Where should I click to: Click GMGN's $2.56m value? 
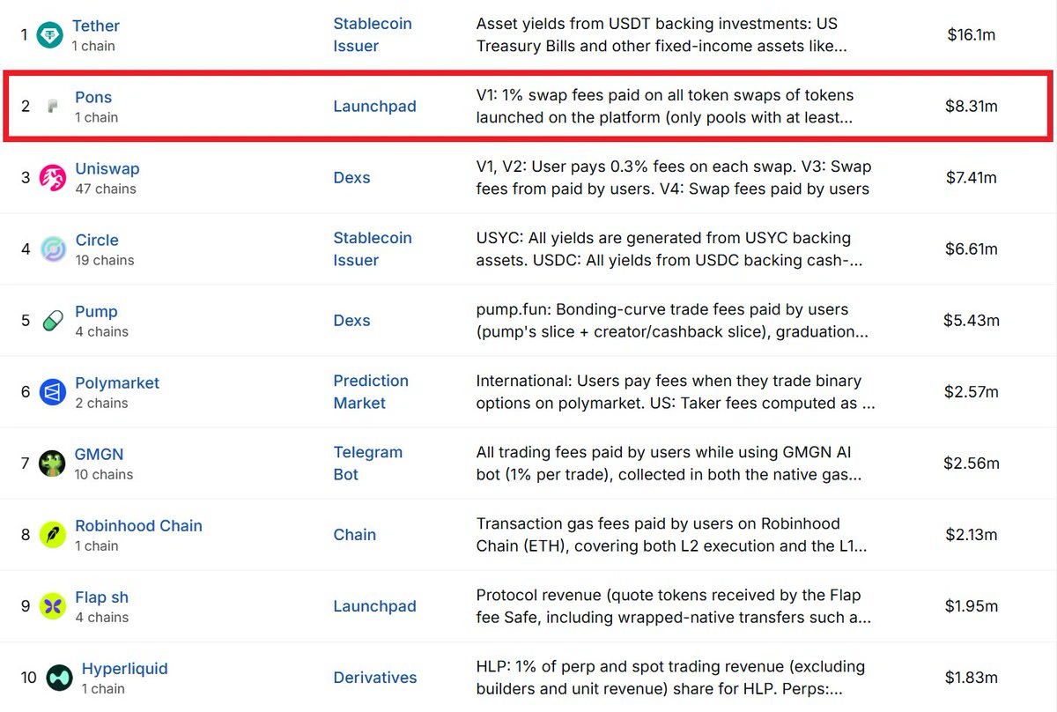[972, 464]
